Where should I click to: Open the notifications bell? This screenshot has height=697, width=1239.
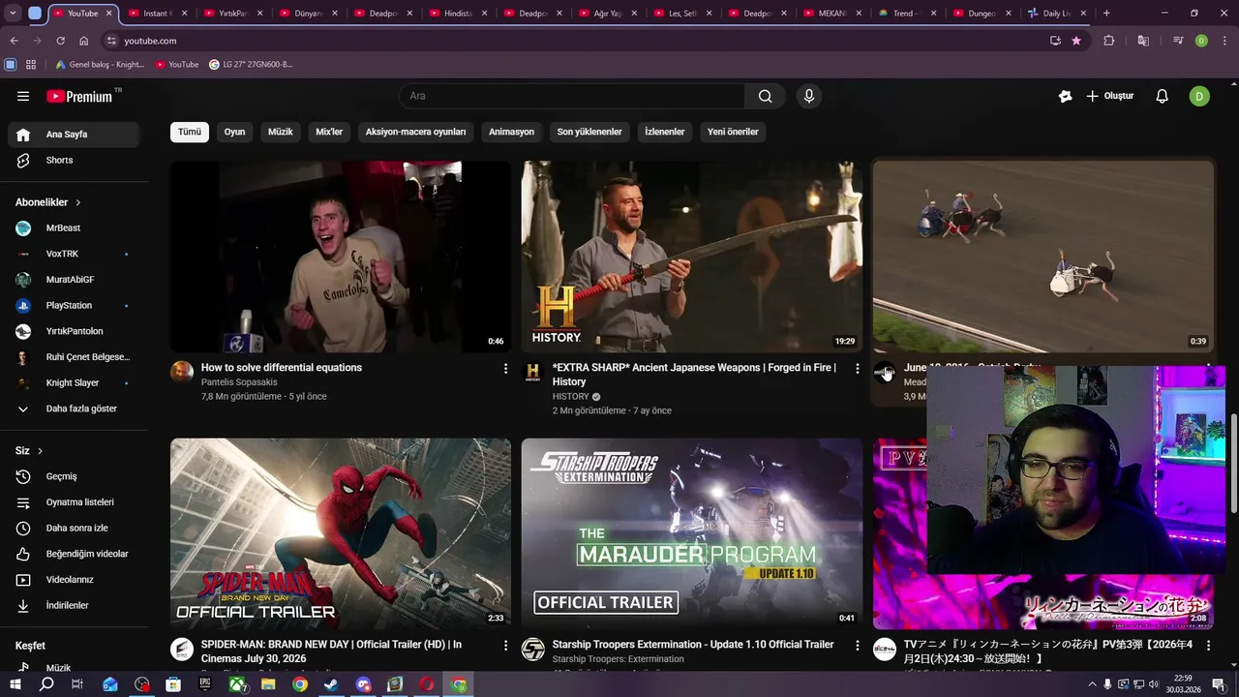pos(1163,96)
